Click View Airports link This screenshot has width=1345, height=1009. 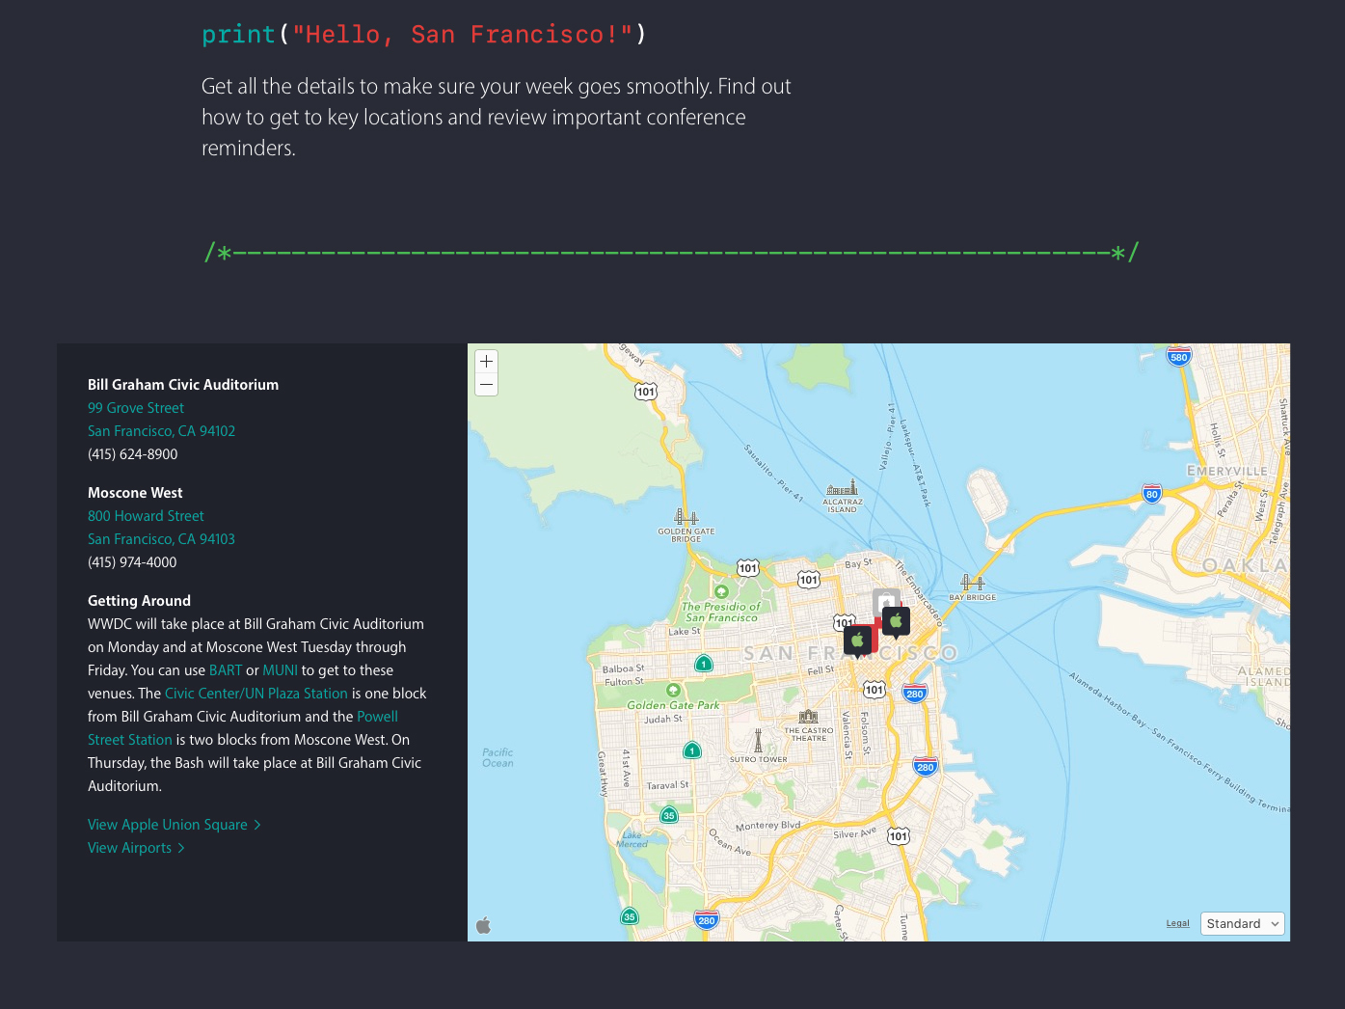pyautogui.click(x=136, y=848)
